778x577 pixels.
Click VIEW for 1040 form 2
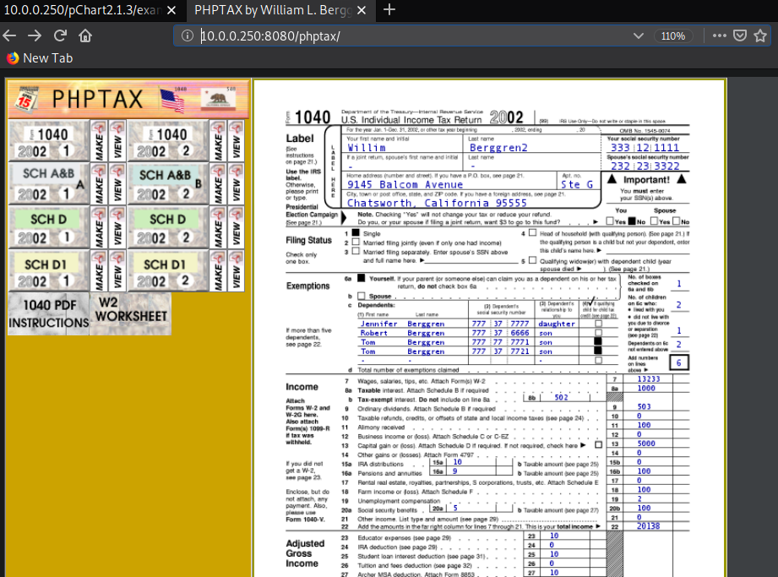coord(236,141)
